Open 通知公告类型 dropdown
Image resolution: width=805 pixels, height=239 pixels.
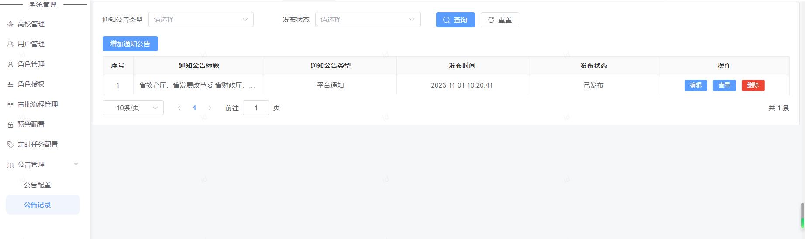[201, 20]
